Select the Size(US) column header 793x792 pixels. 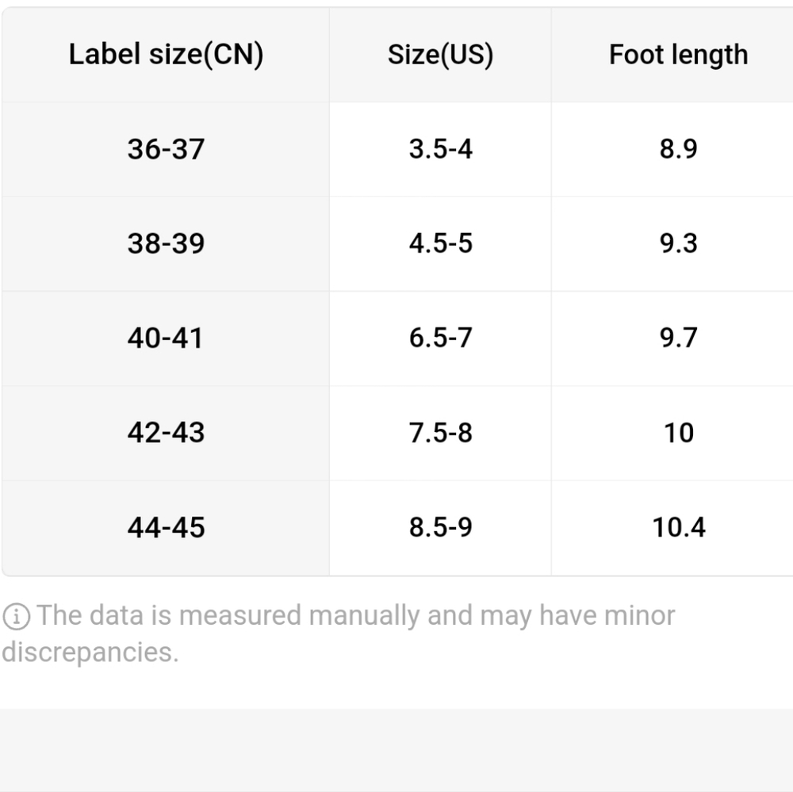coord(440,55)
